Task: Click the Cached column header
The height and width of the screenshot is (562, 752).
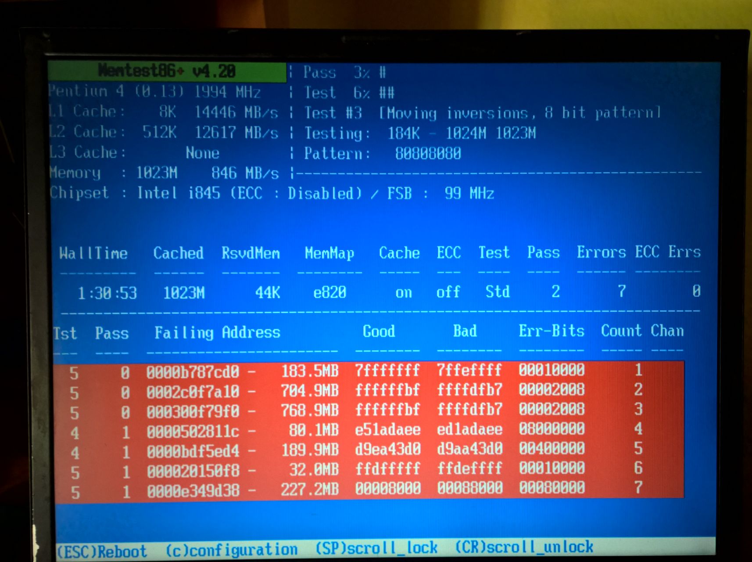Action: (178, 253)
